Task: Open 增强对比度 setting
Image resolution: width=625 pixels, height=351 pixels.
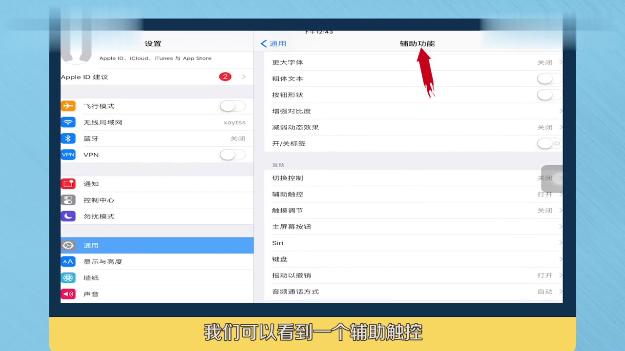Action: pyautogui.click(x=414, y=111)
